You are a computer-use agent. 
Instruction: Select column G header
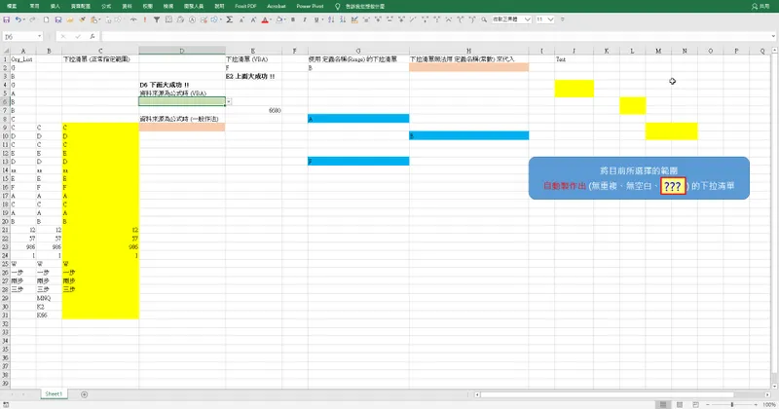pyautogui.click(x=358, y=51)
